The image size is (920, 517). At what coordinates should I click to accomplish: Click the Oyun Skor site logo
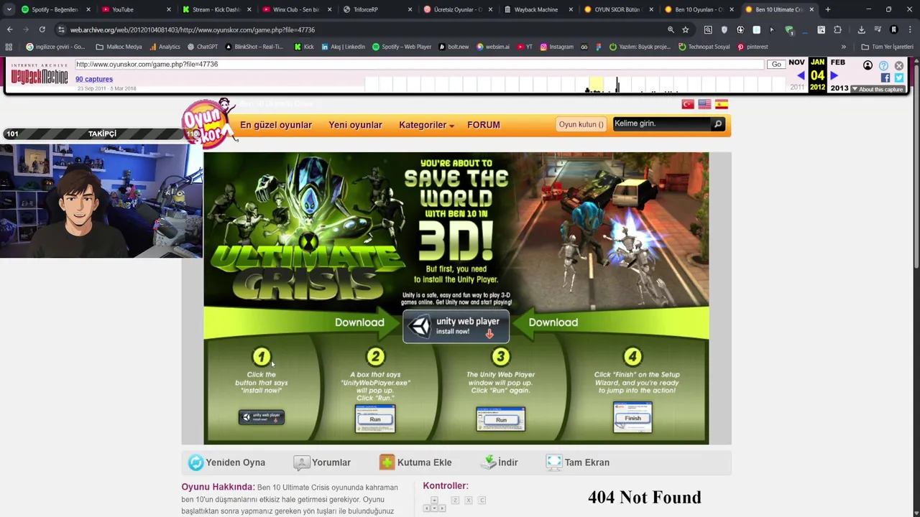pos(208,124)
